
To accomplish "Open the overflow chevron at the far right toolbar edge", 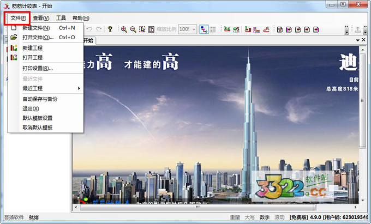I will point(366,29).
